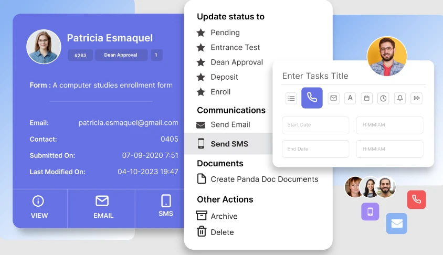Click the bearded man's avatar on yellow background

[x=387, y=56]
